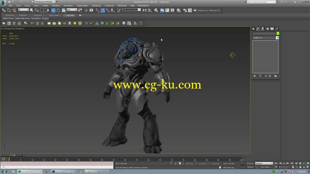Viewport: 310px width, 174px height.
Task: Toggle the Auto Key button
Action: point(250,163)
